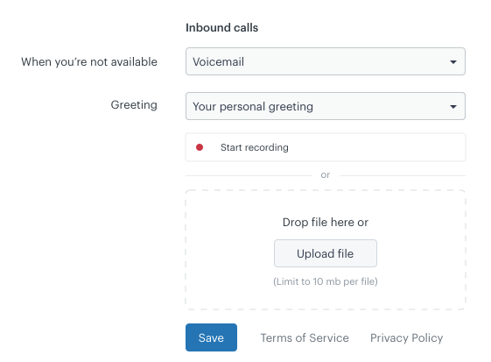Click the 'or' divider text

tap(326, 175)
